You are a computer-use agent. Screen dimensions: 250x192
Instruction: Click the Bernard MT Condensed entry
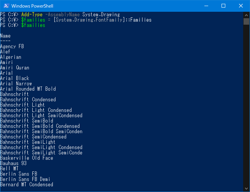tap(27, 184)
